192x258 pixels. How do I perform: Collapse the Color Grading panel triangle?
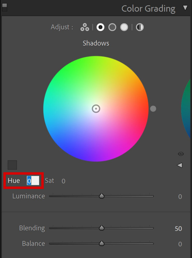pyautogui.click(x=185, y=8)
